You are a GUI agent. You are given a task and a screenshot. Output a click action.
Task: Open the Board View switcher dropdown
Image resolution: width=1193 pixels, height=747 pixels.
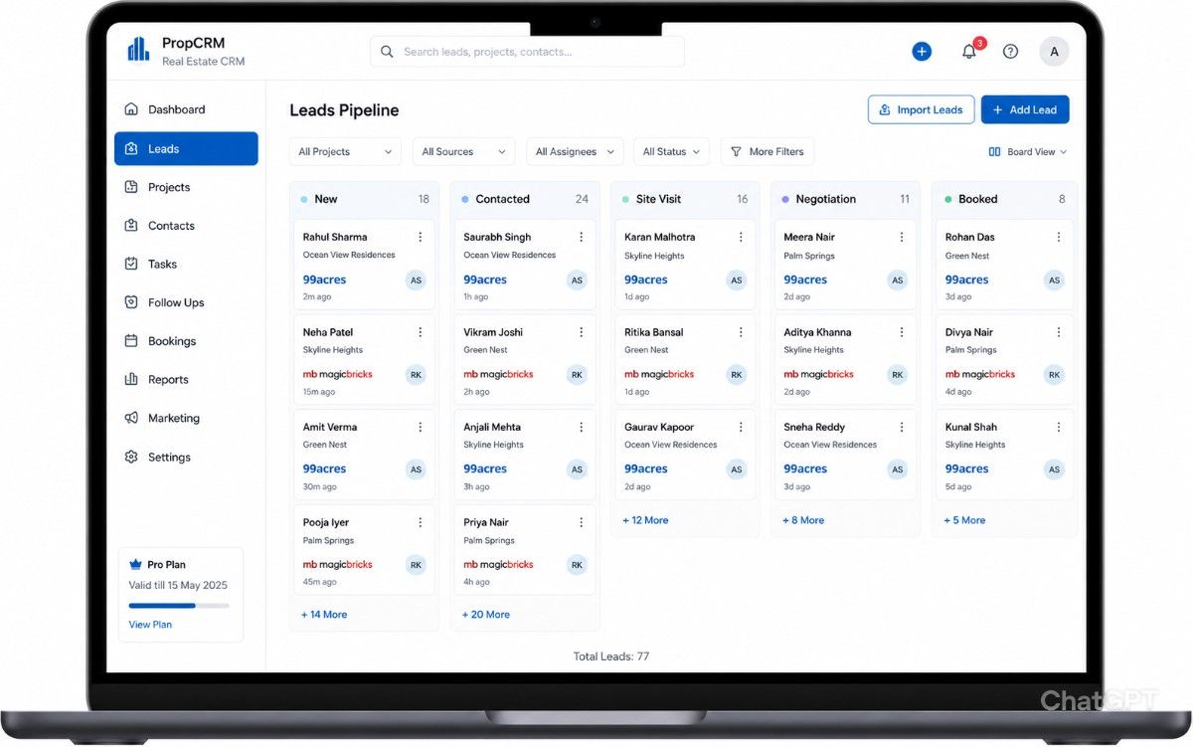1028,152
